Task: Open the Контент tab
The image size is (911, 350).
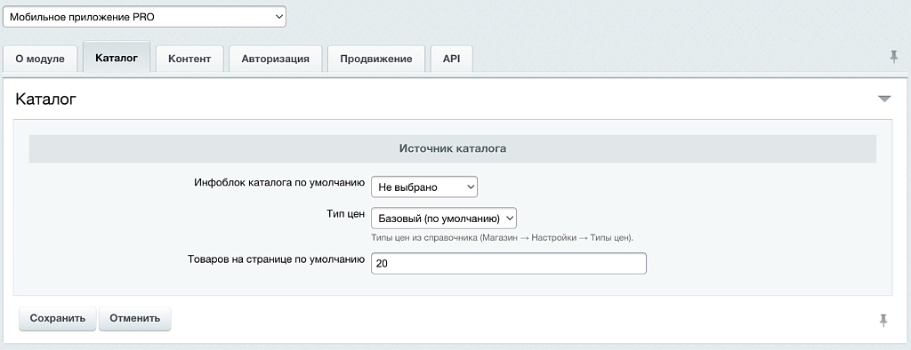Action: pos(189,59)
